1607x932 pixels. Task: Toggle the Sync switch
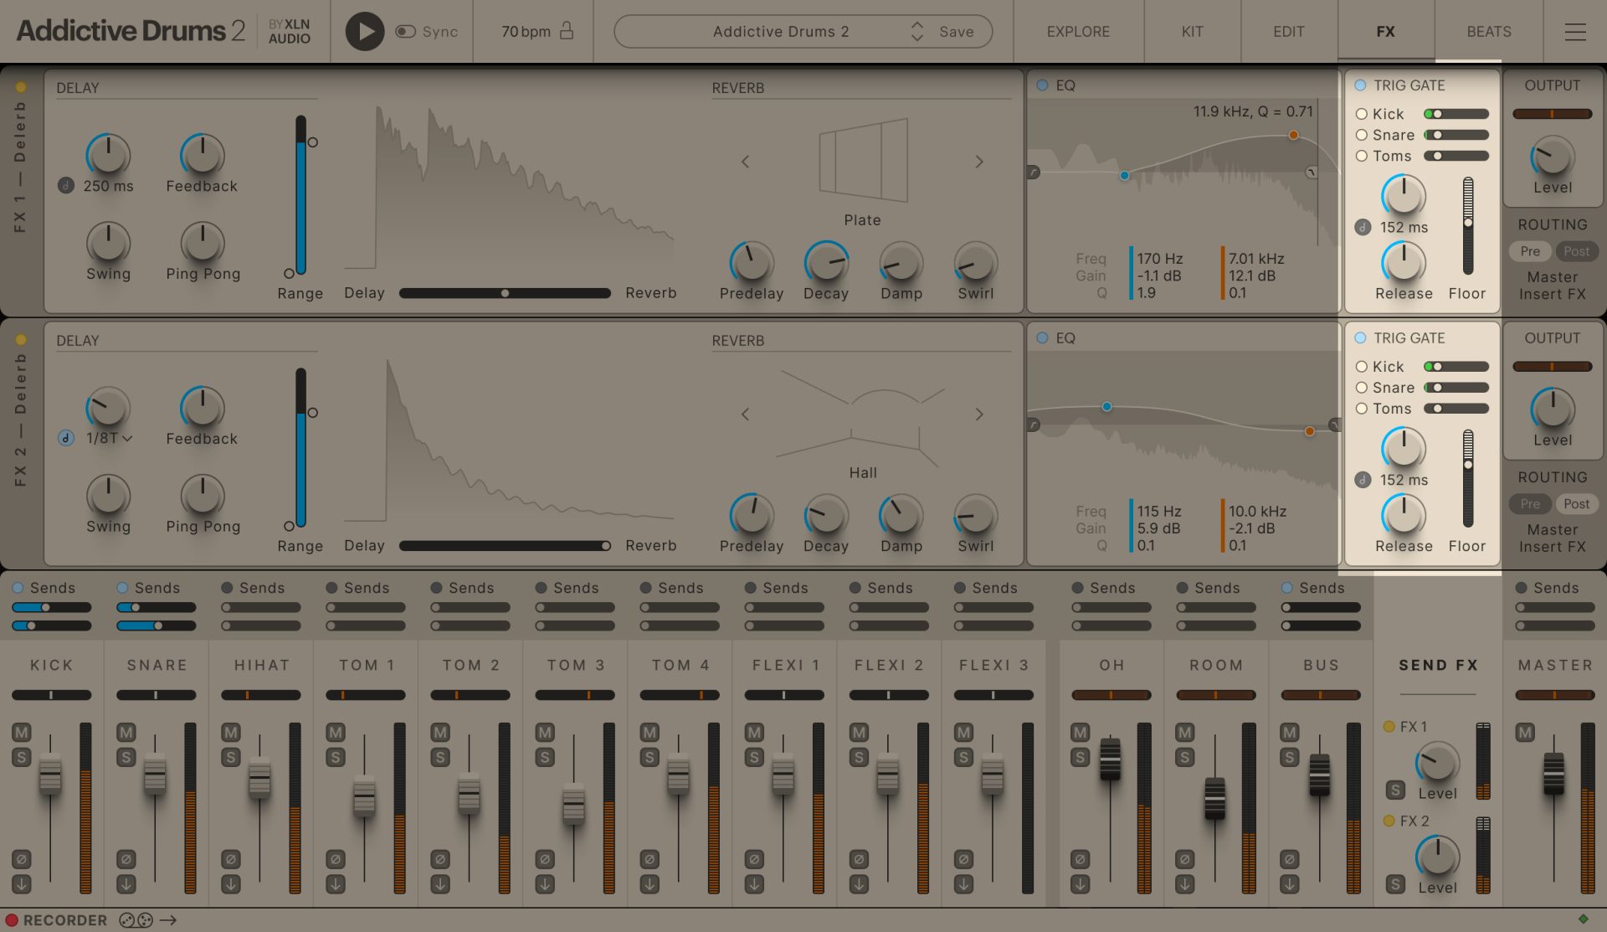click(x=406, y=32)
